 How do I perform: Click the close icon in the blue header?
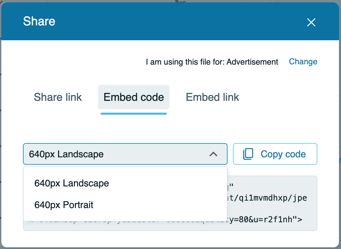[311, 22]
